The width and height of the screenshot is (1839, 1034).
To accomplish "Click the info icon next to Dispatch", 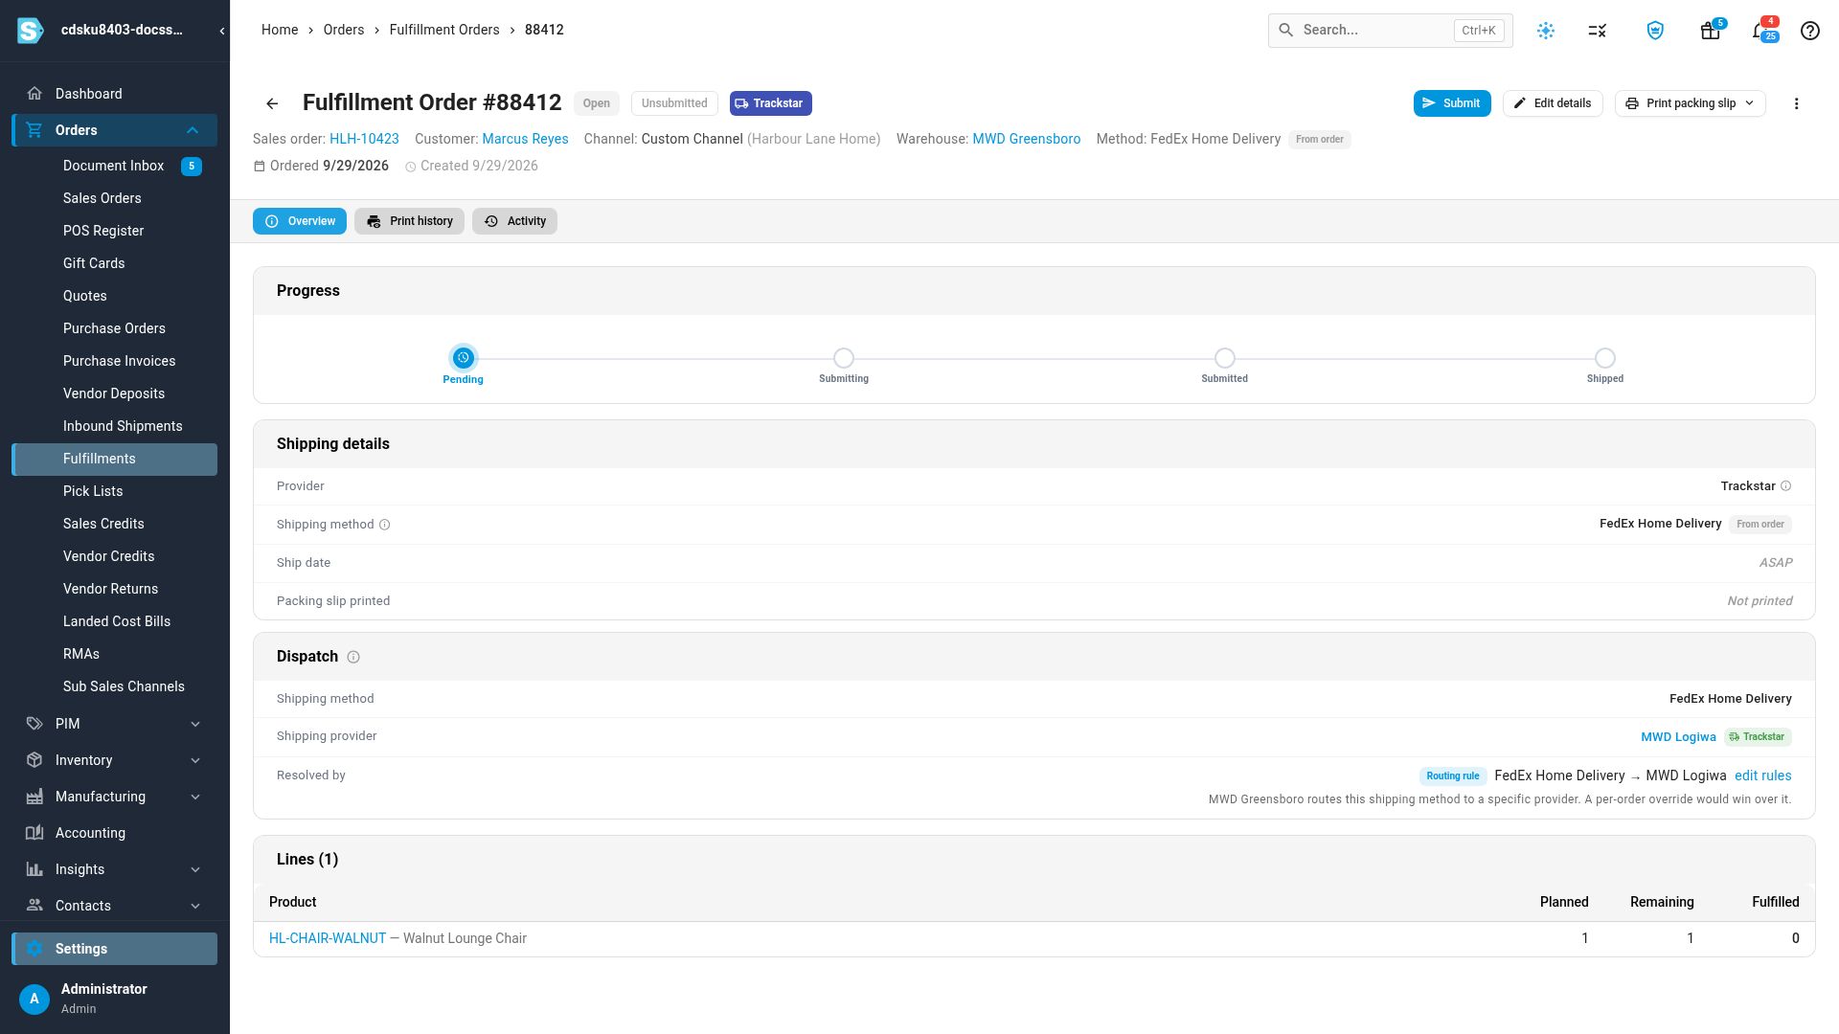I will tap(353, 657).
